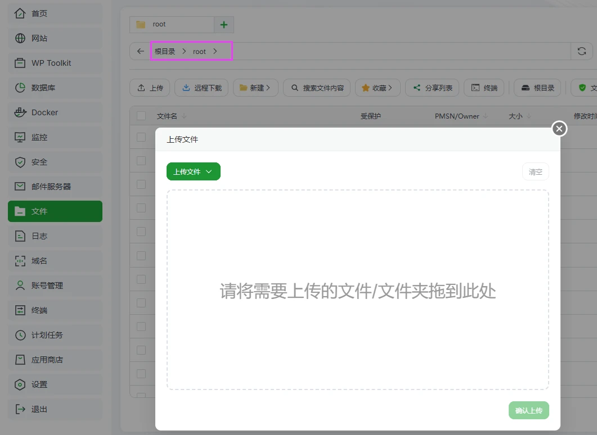Close the 上传文件 dialog
This screenshot has height=435, width=597.
[559, 129]
